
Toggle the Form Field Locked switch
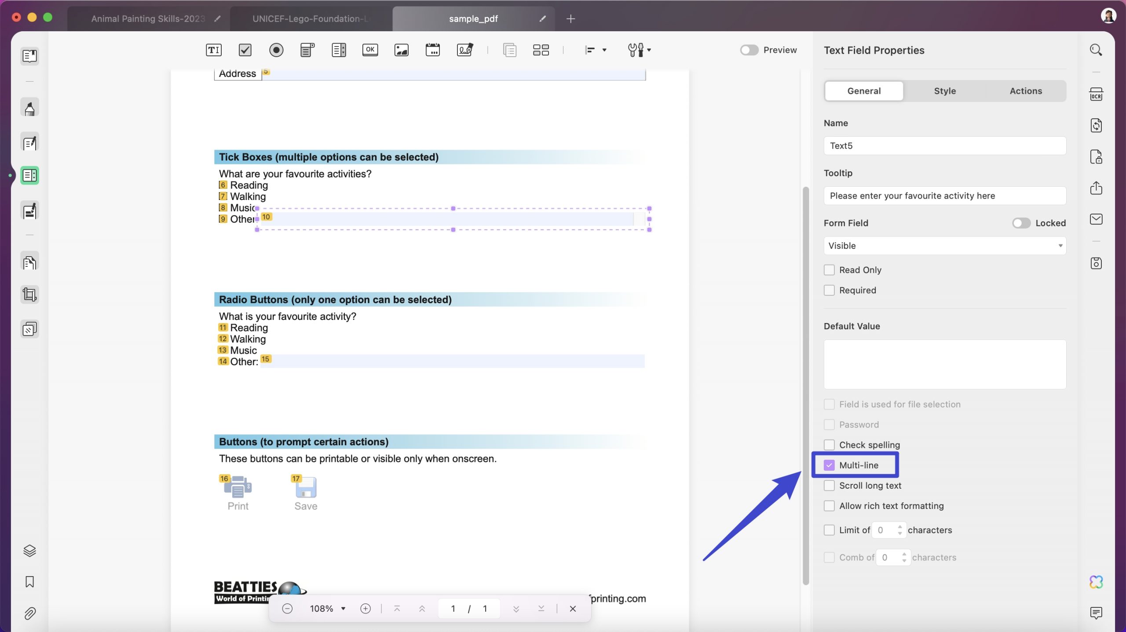1021,223
